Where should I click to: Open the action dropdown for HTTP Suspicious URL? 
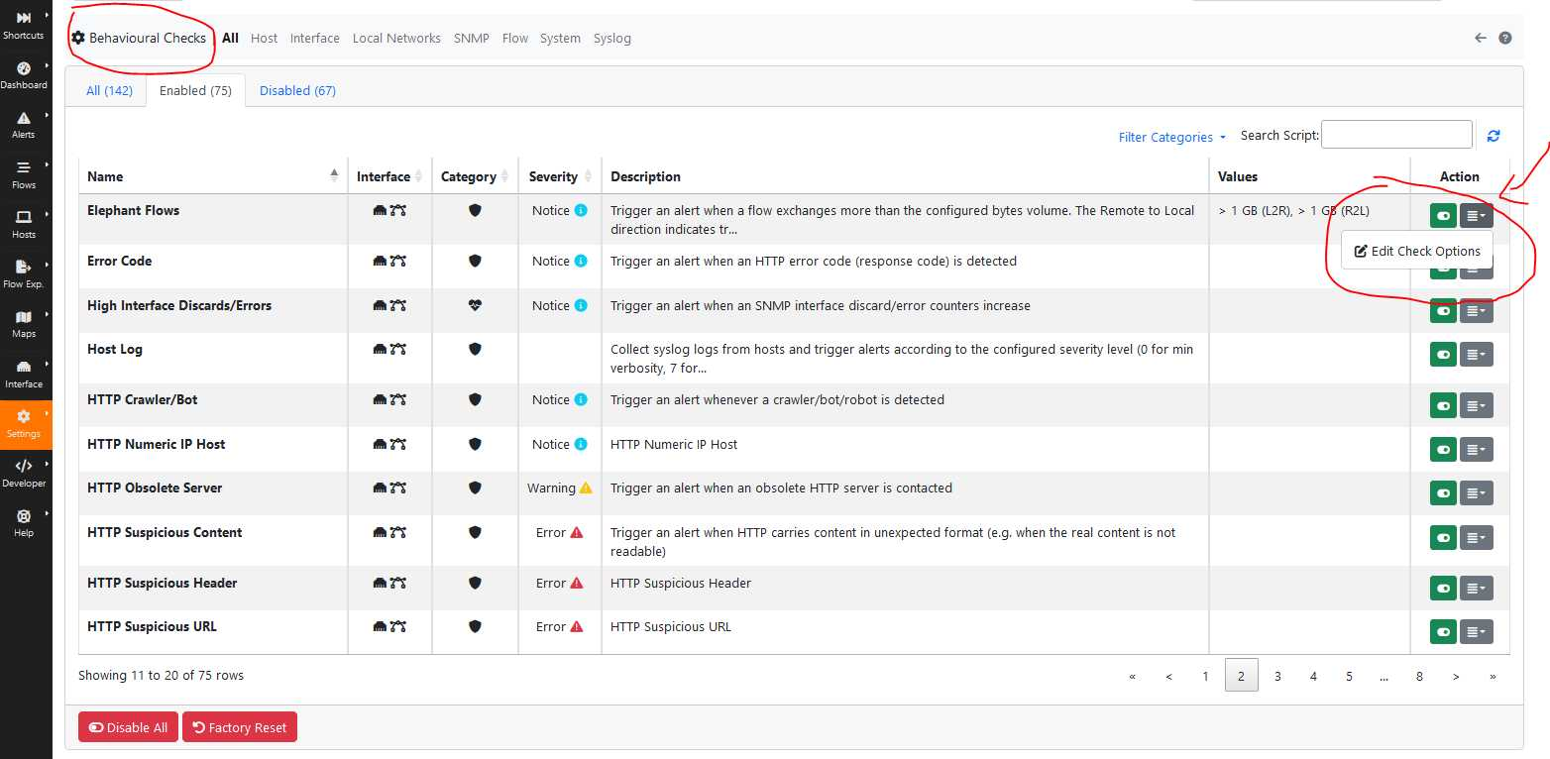1477,631
